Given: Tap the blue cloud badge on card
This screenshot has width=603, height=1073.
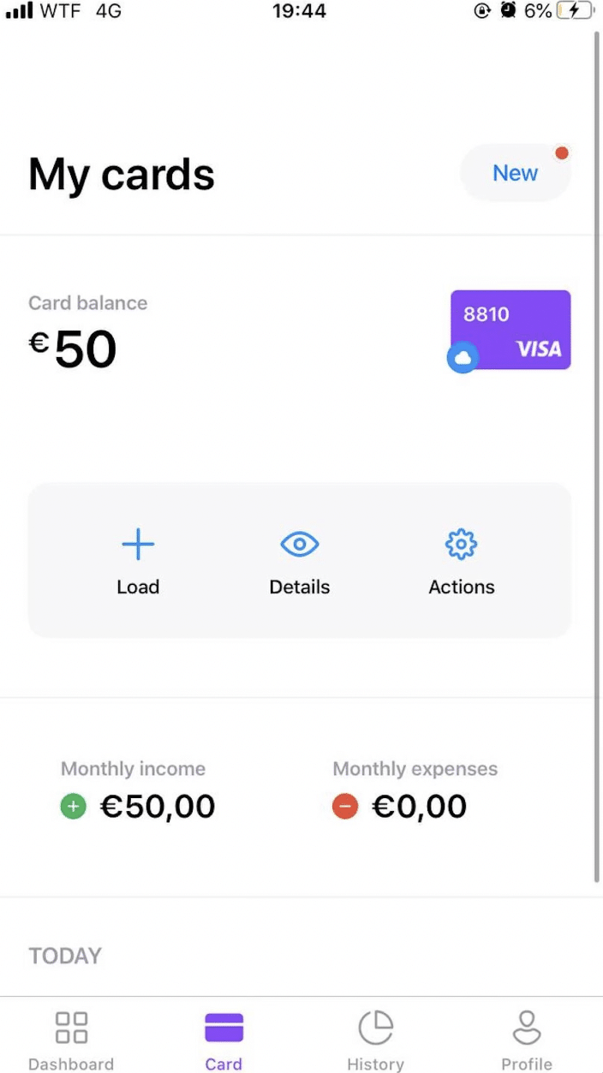Looking at the screenshot, I should tap(463, 358).
